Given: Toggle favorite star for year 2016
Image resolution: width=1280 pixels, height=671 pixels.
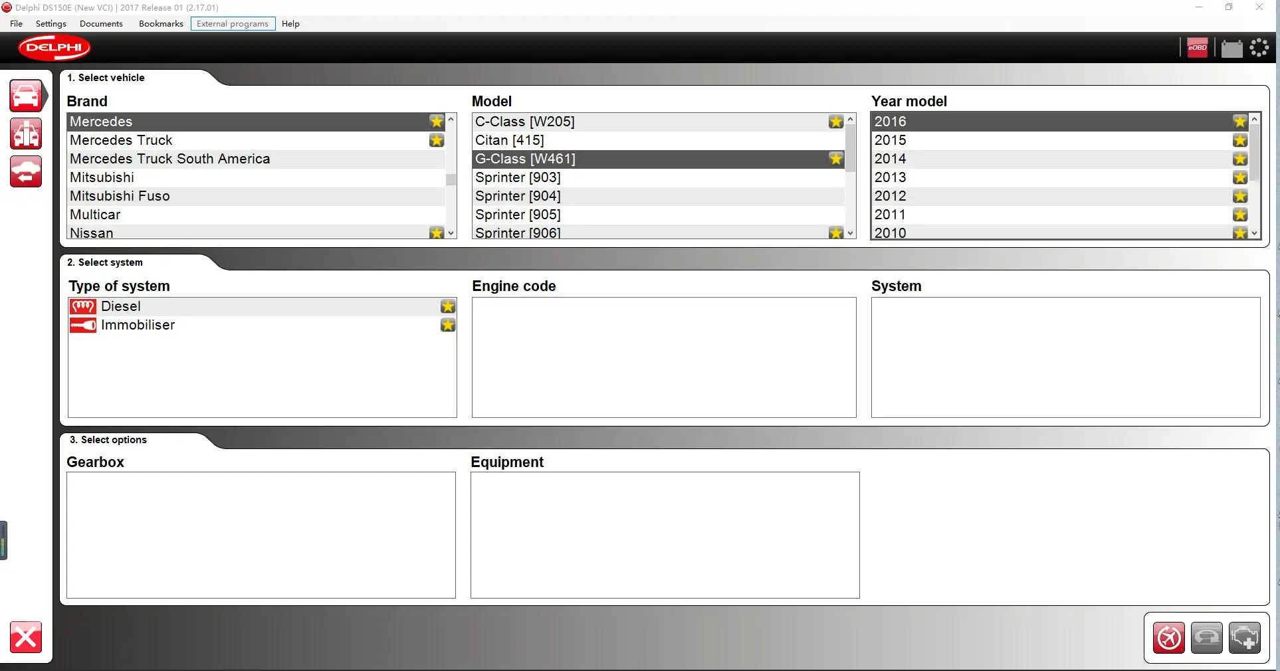Looking at the screenshot, I should point(1240,122).
